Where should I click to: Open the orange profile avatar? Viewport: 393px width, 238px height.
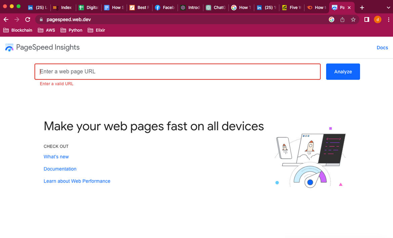point(378,19)
